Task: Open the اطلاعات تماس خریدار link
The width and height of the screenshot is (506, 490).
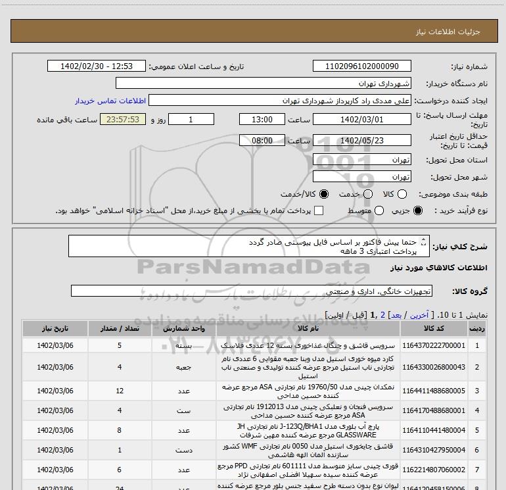Action: [110, 101]
